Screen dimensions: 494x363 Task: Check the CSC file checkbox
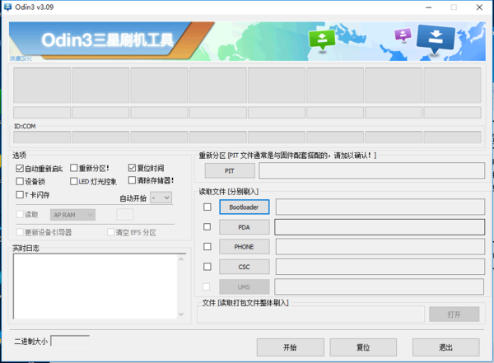coord(207,267)
